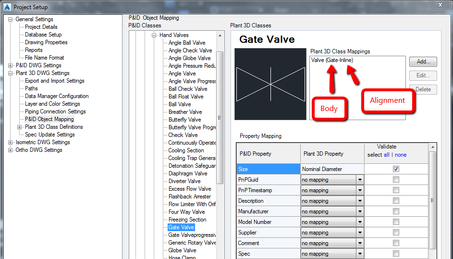Click the 'none' validate selection link

(401, 155)
